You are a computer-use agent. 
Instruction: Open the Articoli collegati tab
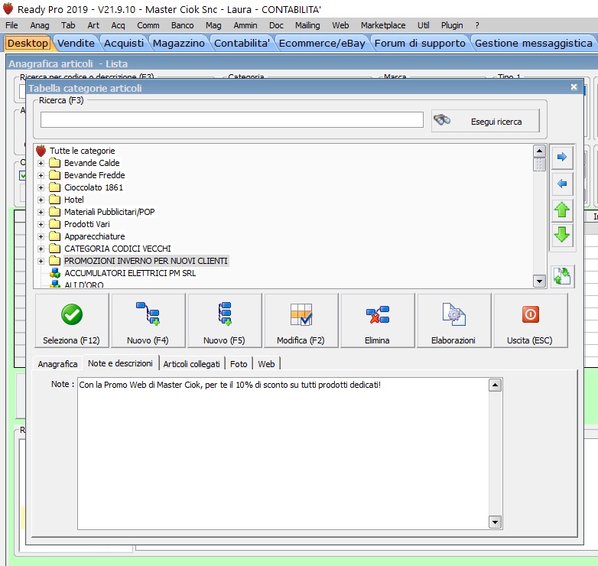click(191, 364)
